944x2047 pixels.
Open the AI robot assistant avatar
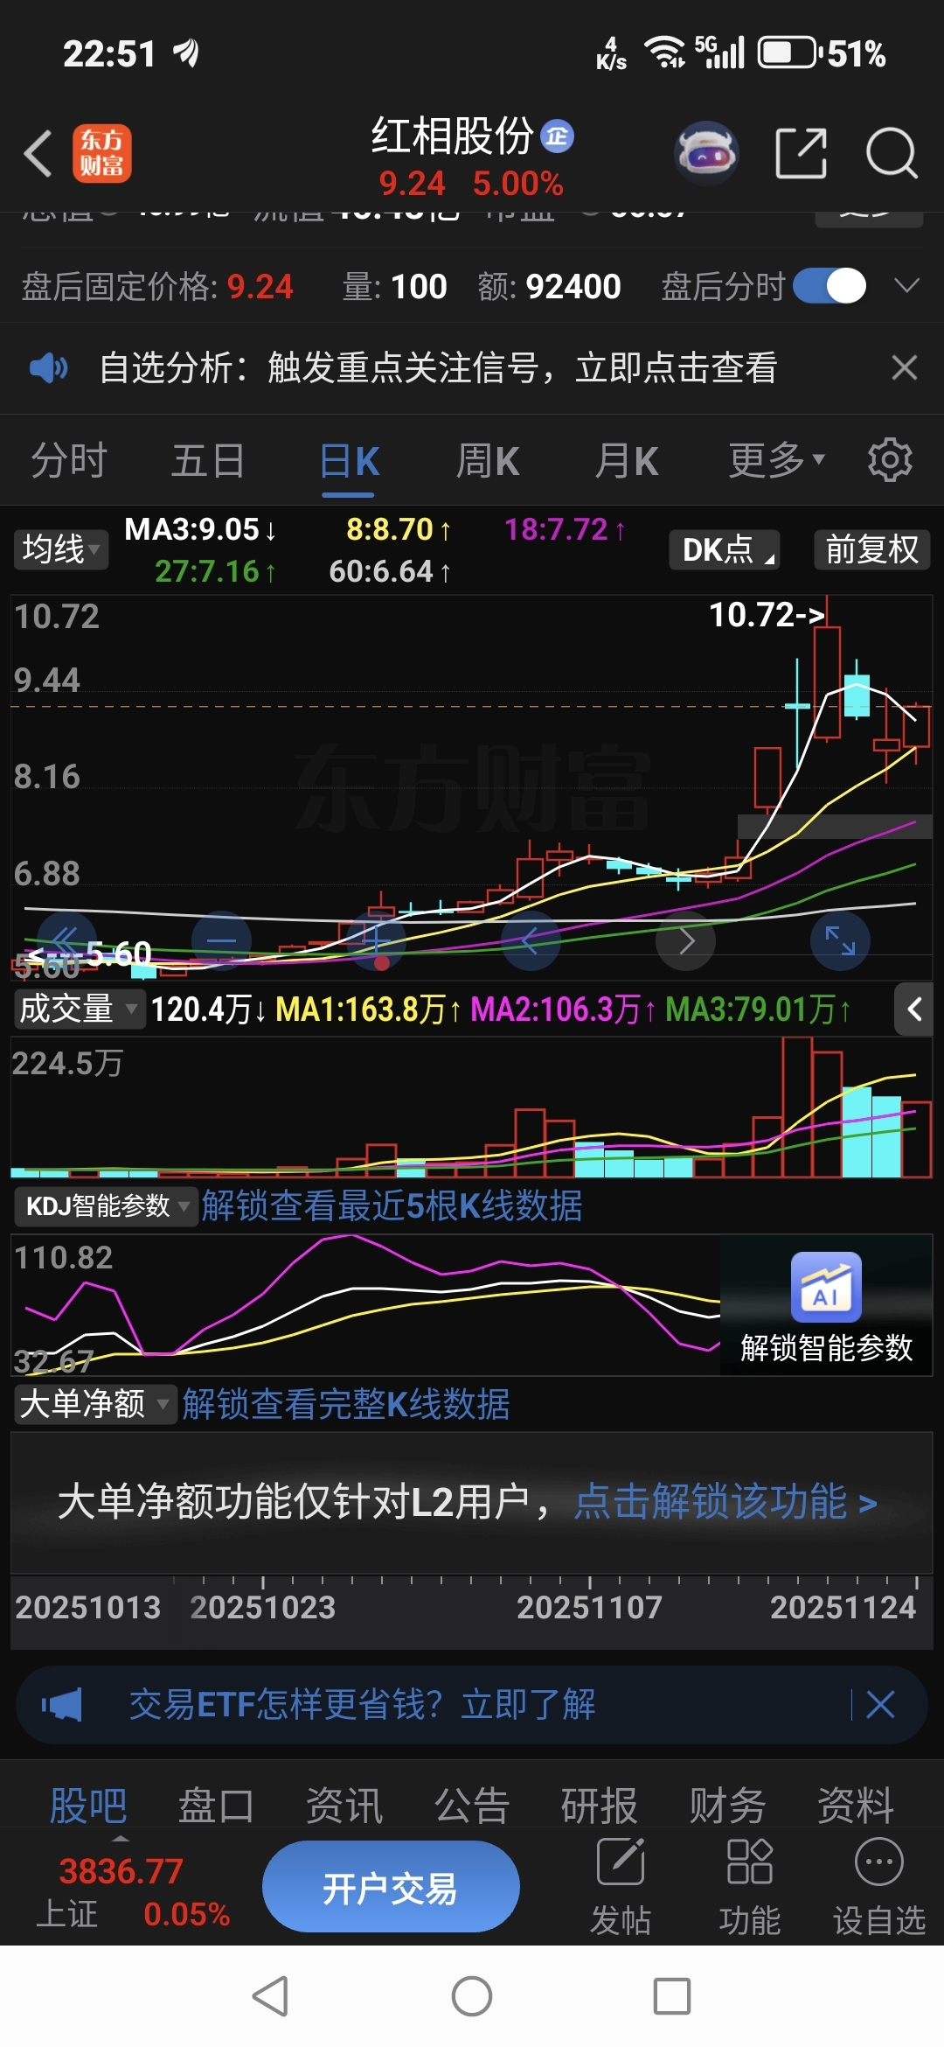tap(706, 153)
